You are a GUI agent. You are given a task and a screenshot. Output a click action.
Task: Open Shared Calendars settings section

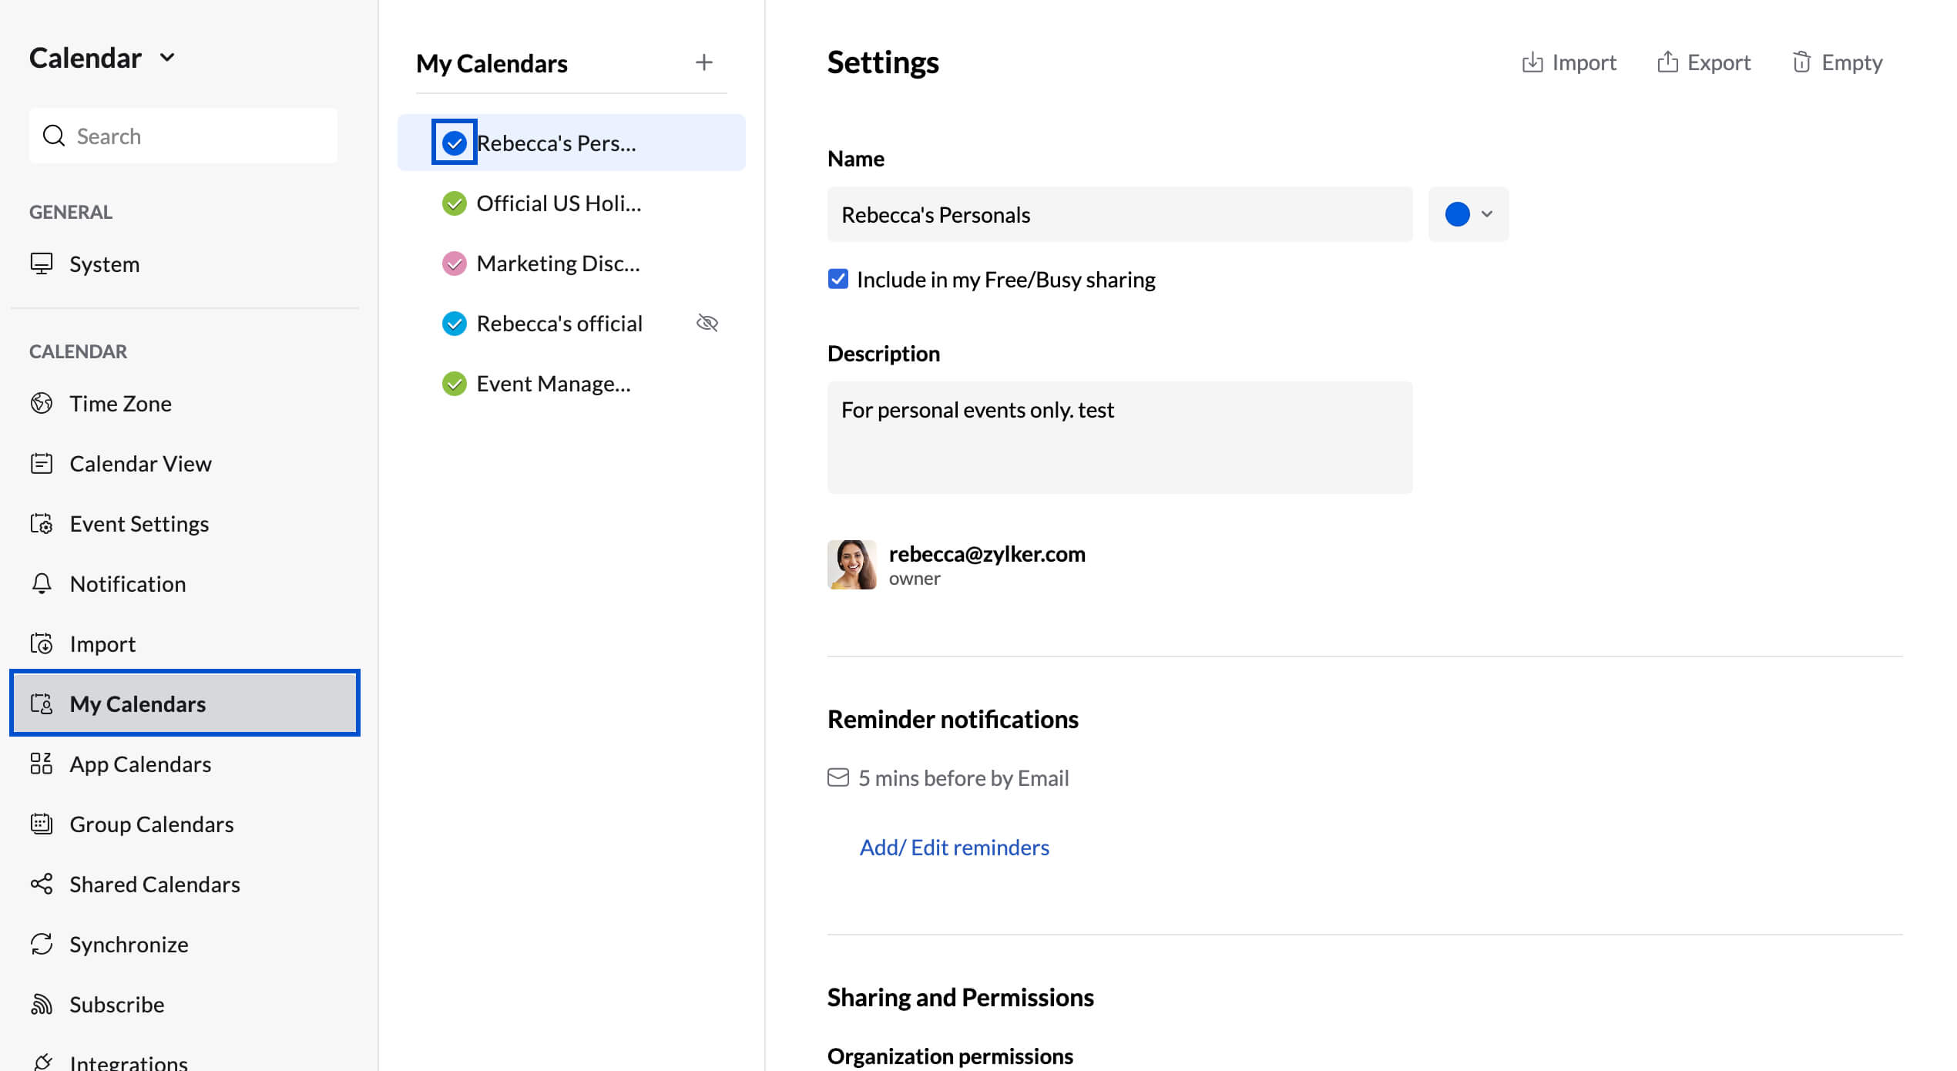[x=154, y=884]
